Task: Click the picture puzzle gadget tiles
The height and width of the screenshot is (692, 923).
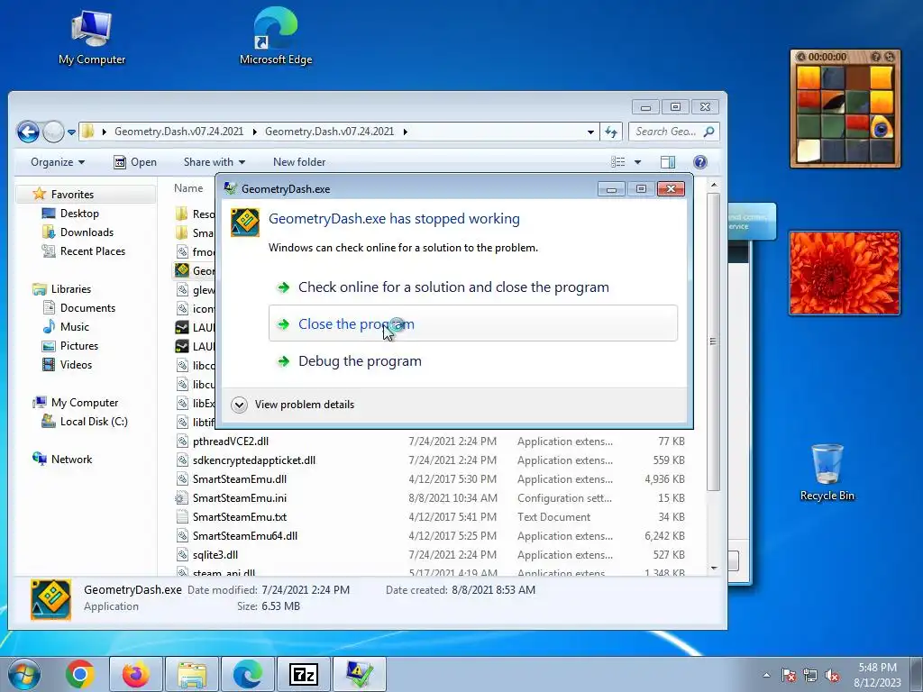Action: (x=845, y=114)
